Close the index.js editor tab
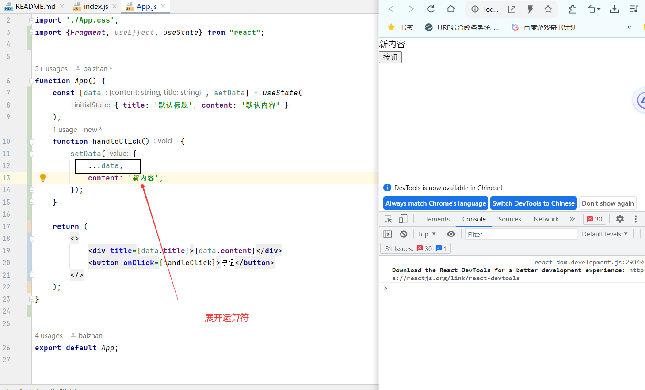 pos(114,6)
